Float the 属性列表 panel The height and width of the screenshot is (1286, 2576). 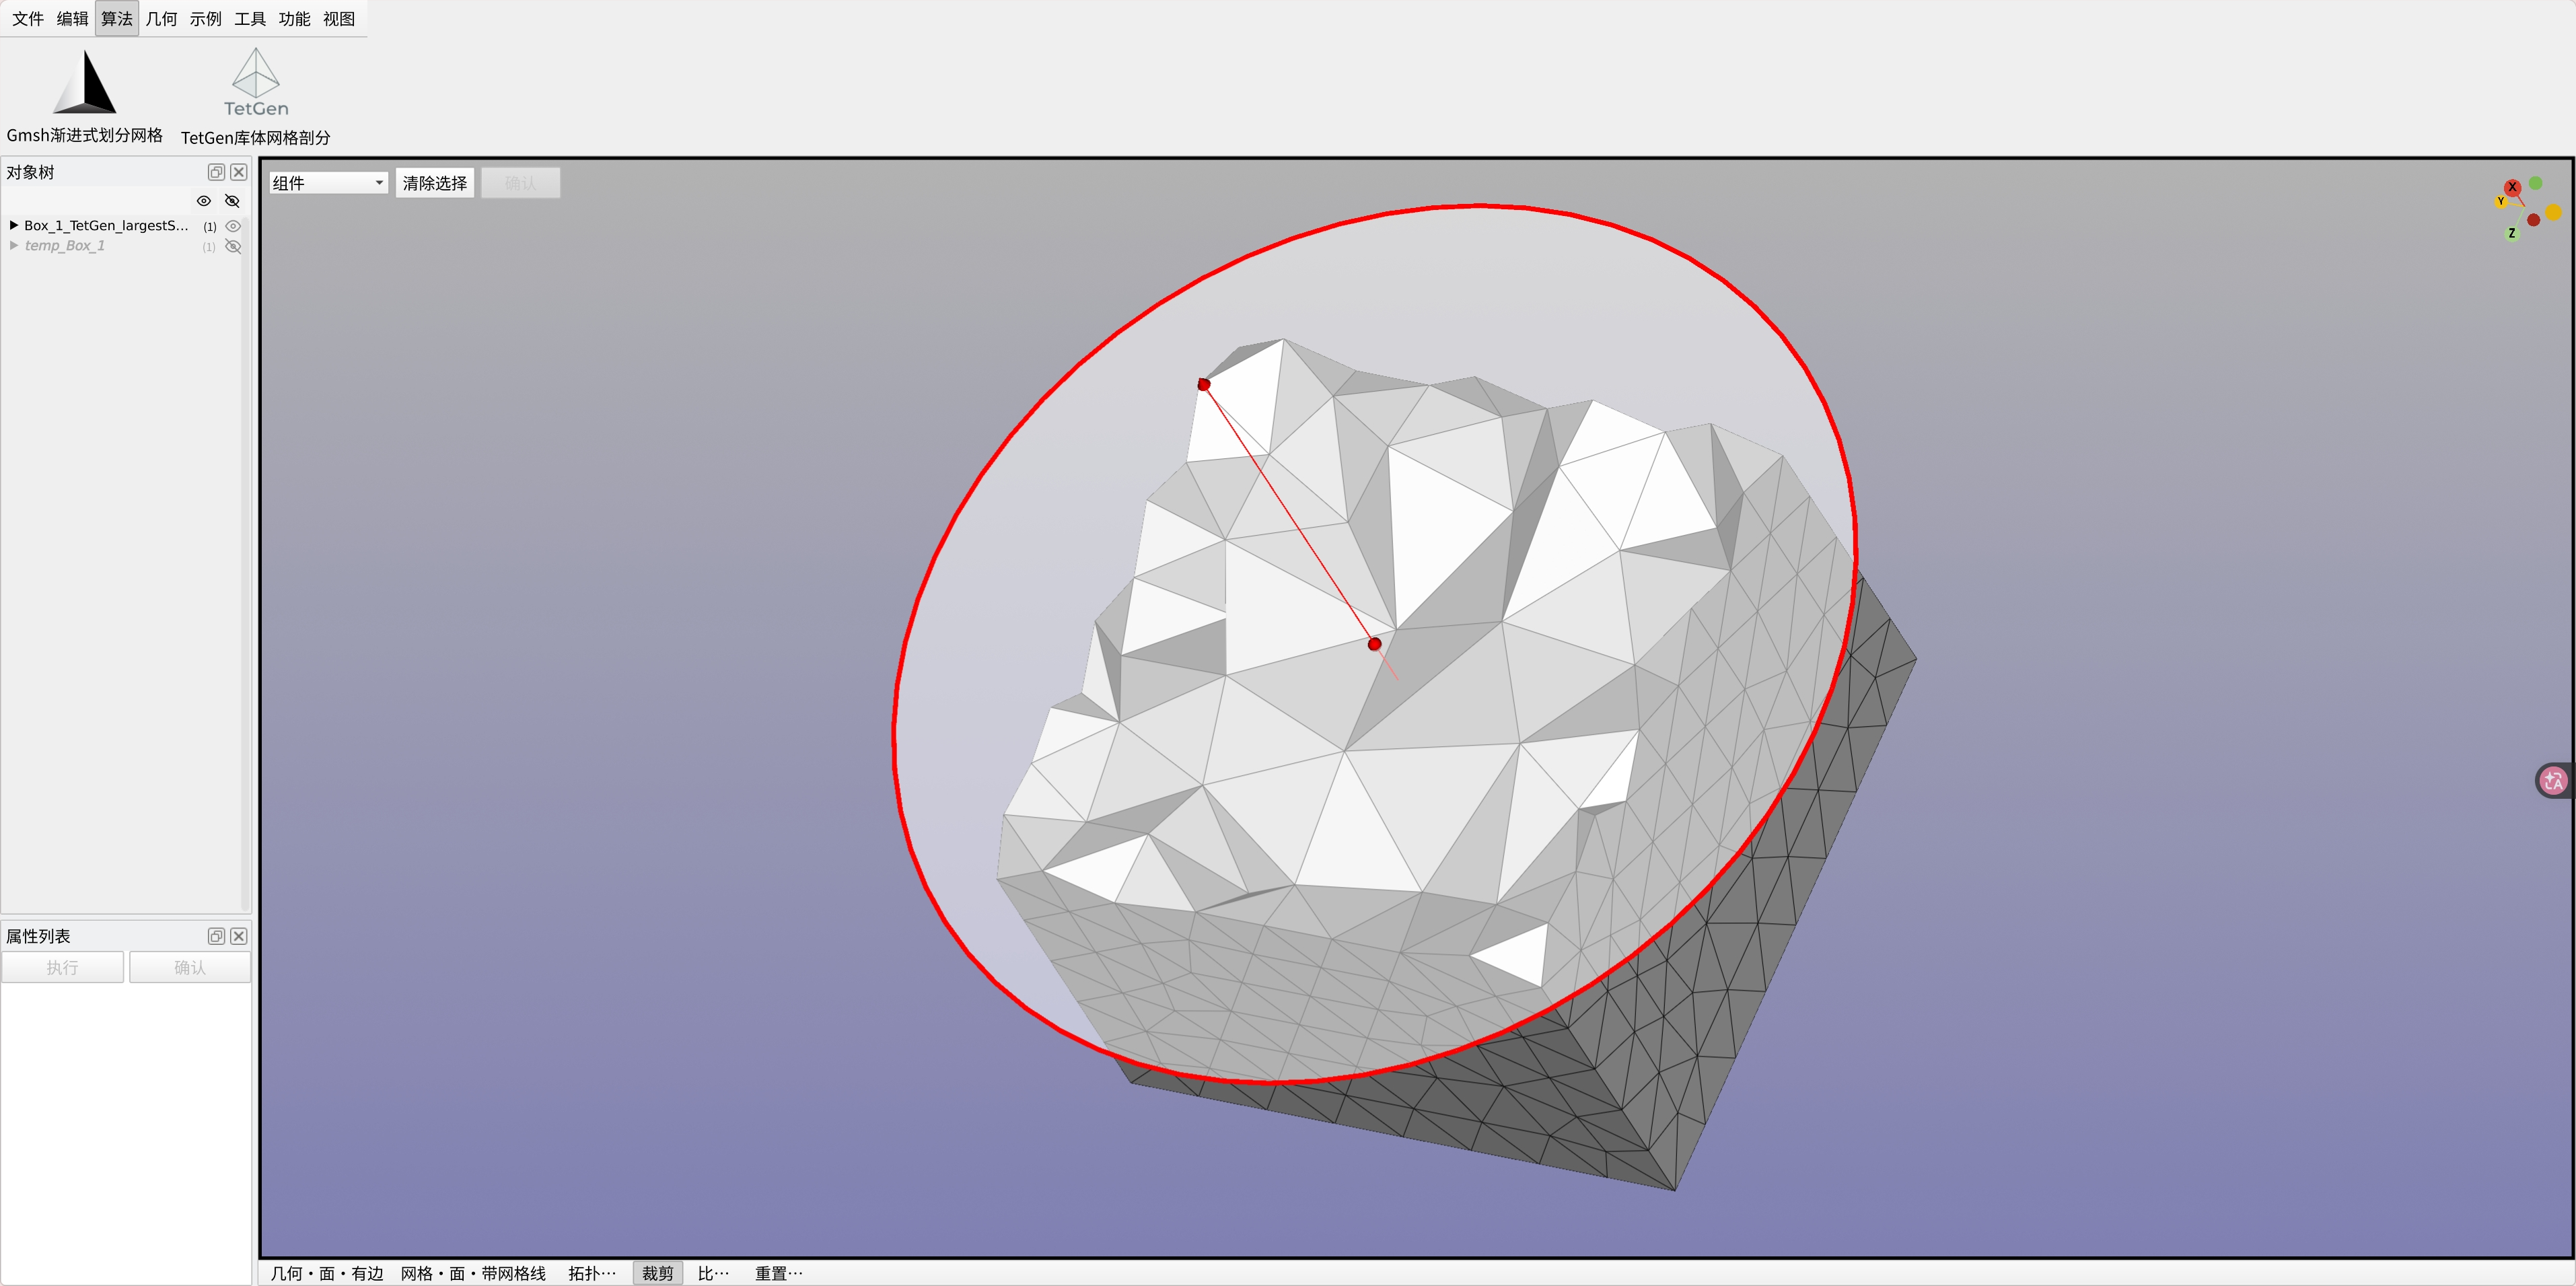(216, 936)
